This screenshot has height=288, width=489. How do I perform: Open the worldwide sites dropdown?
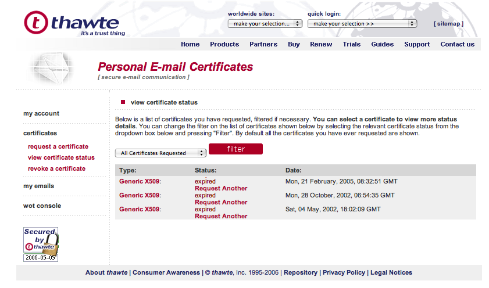265,24
